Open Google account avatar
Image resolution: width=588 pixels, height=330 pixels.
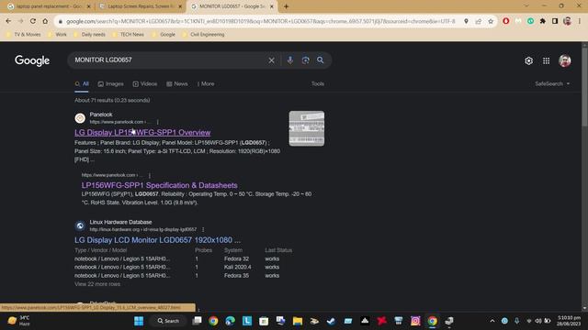tap(565, 60)
